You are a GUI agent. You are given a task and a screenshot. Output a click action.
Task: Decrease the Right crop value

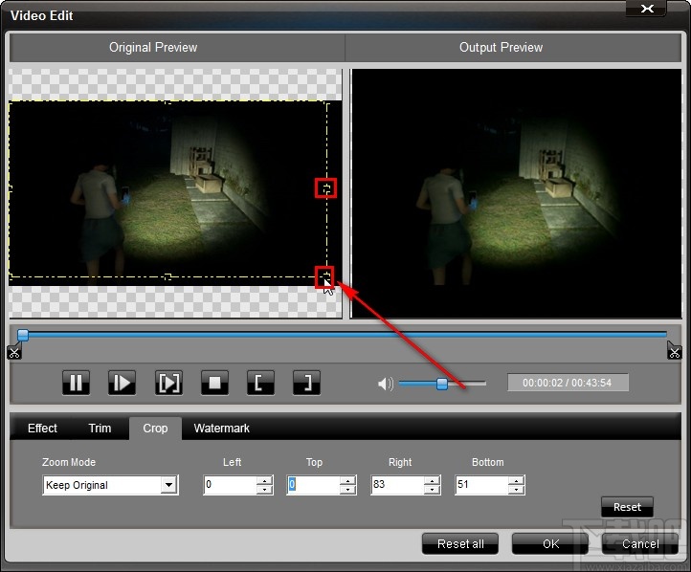(x=432, y=490)
